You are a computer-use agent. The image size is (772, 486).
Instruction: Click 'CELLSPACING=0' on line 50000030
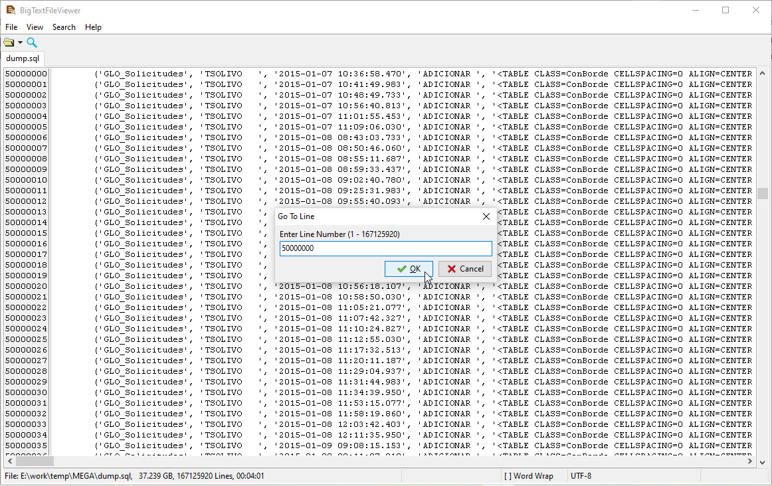pyautogui.click(x=648, y=392)
